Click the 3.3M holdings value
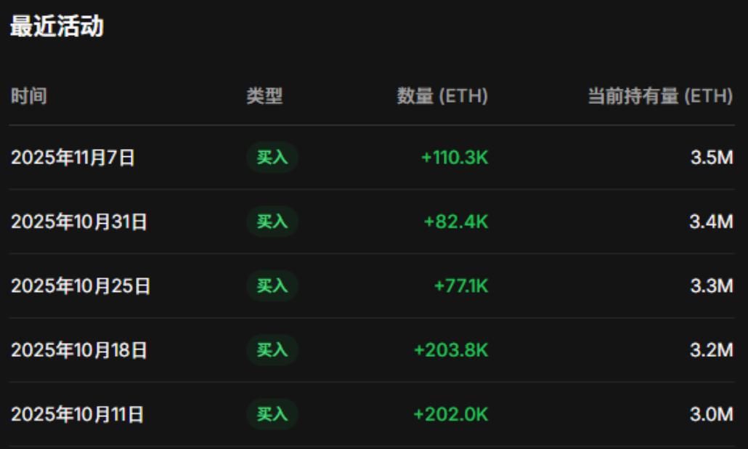 tap(711, 286)
